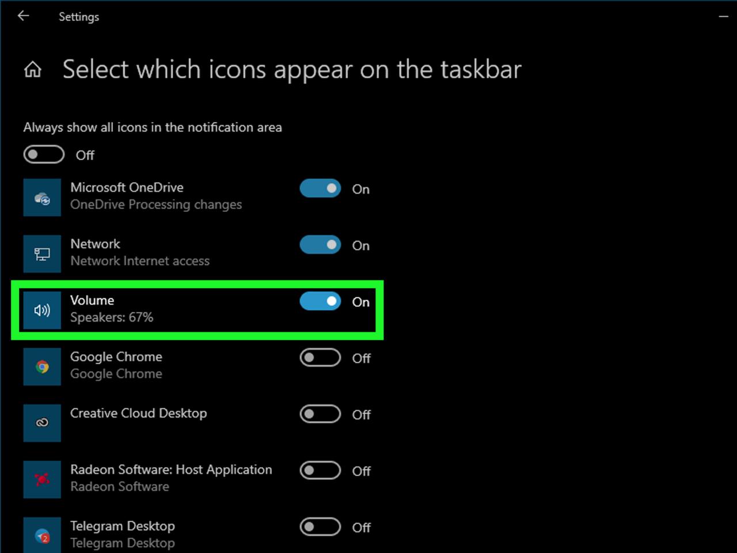
Task: Click the Radeon Software icon
Action: coord(42,479)
